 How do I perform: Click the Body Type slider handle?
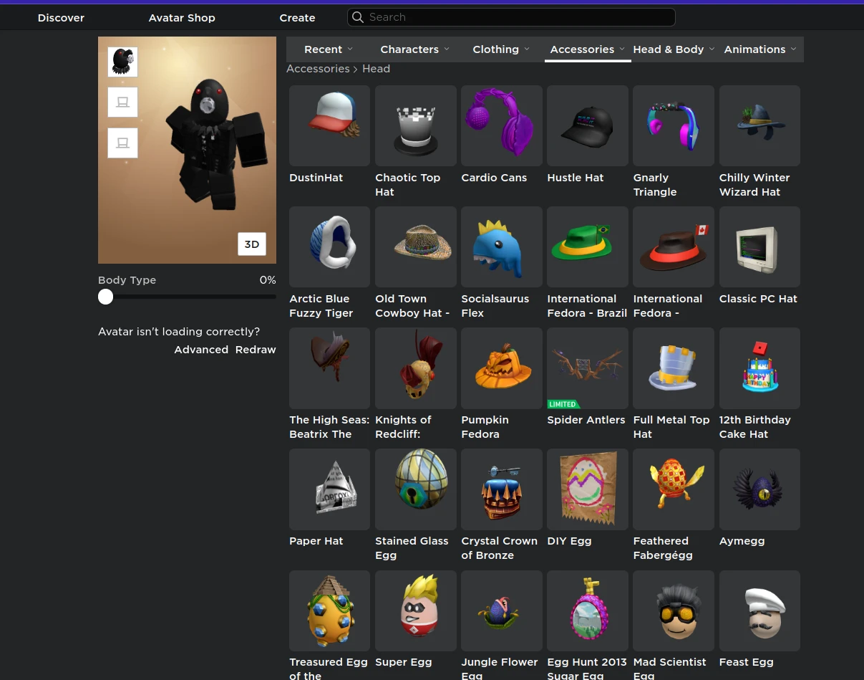pyautogui.click(x=106, y=297)
